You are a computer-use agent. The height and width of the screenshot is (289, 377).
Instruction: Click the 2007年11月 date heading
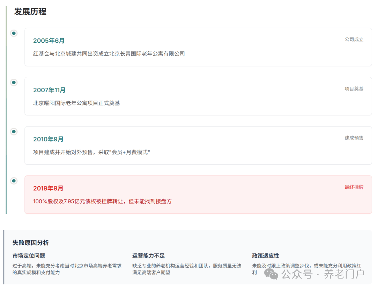pyautogui.click(x=49, y=90)
